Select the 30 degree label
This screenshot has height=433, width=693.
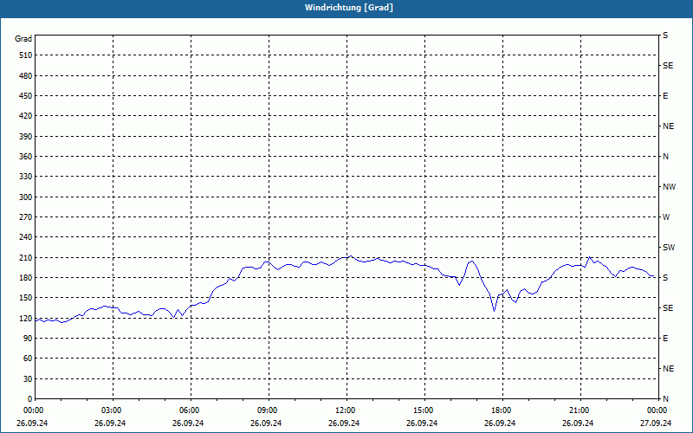28,379
